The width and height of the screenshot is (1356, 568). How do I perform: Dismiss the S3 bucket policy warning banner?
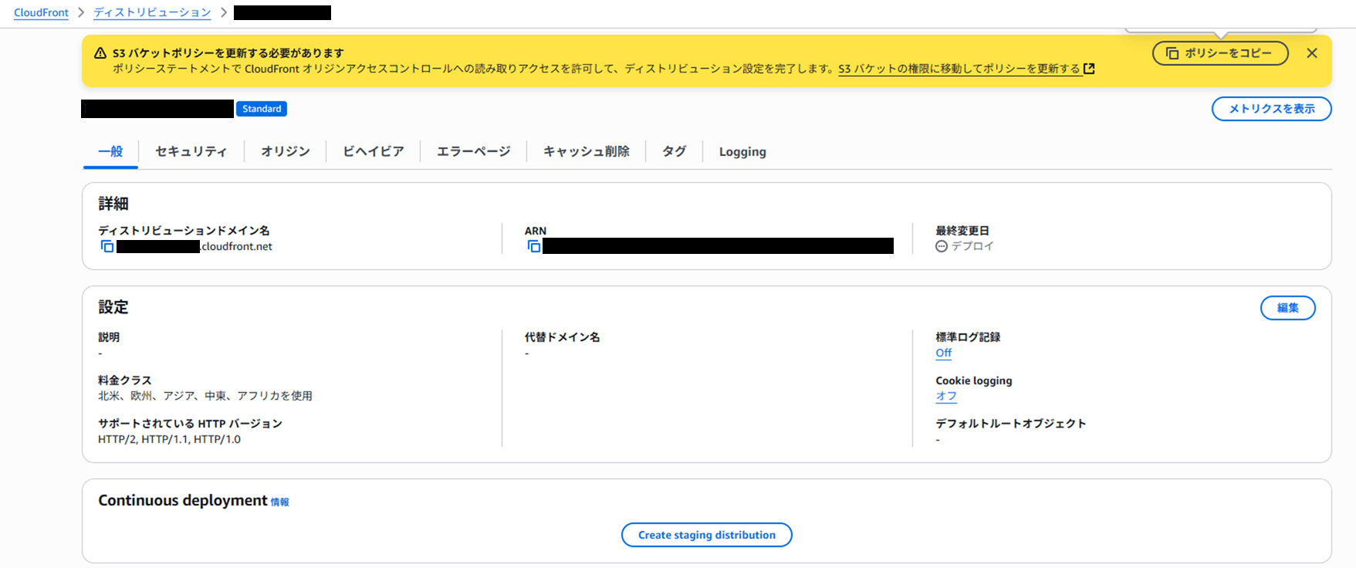[1312, 53]
